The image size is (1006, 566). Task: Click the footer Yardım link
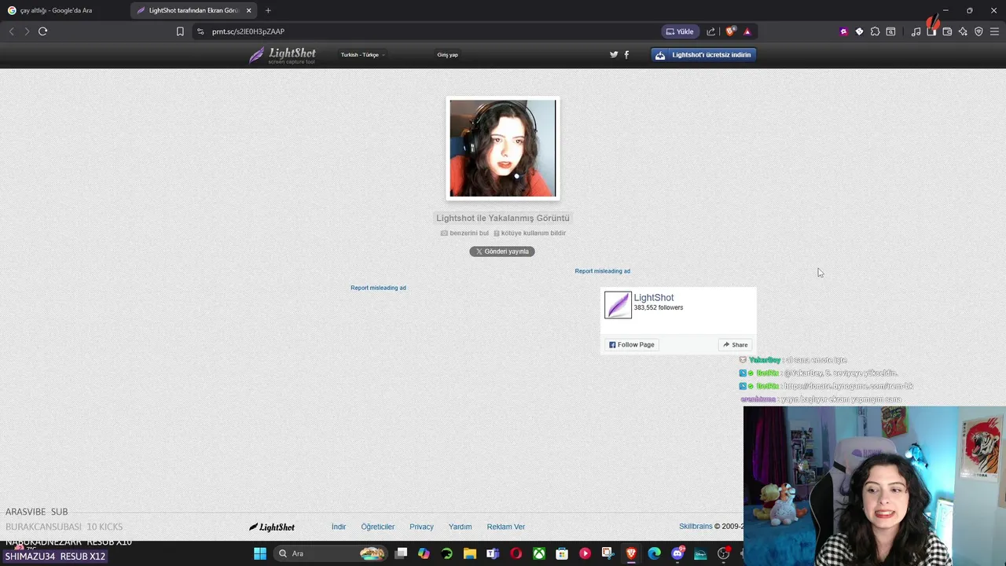460,527
